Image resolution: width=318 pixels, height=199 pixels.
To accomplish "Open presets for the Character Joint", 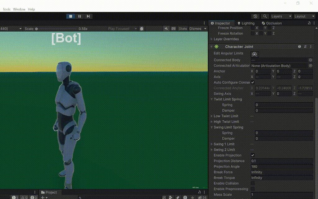I will 305,46.
